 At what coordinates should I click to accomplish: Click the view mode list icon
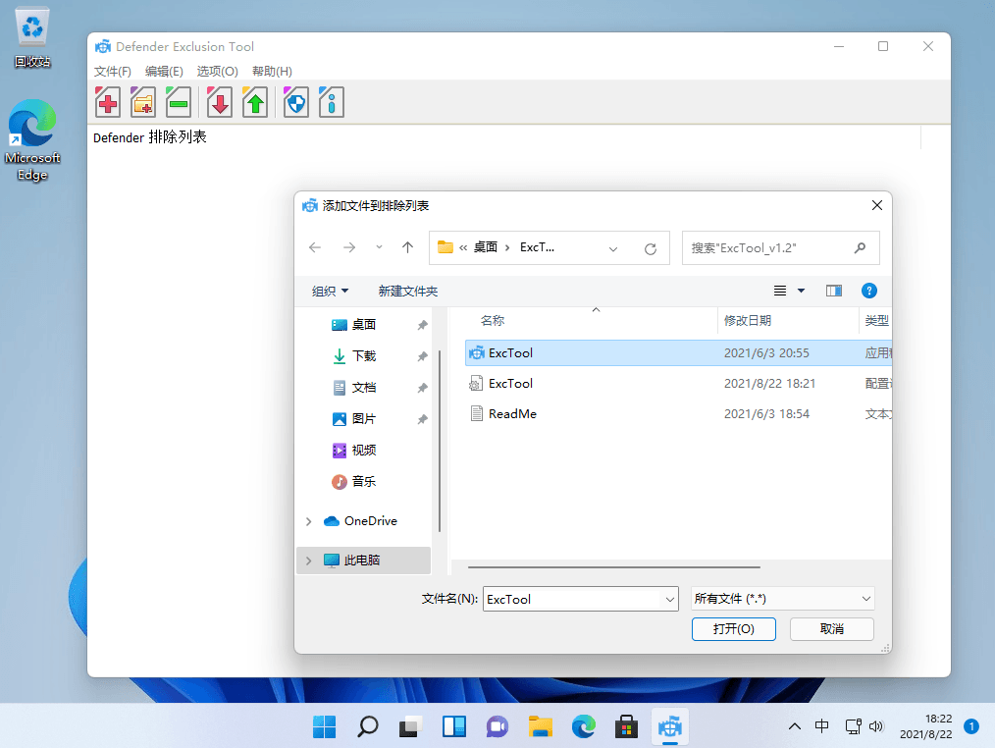coord(780,291)
